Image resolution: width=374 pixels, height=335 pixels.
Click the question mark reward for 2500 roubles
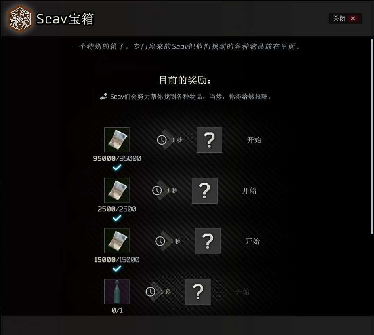pyautogui.click(x=205, y=190)
